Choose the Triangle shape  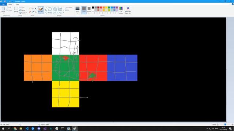(61, 8)
